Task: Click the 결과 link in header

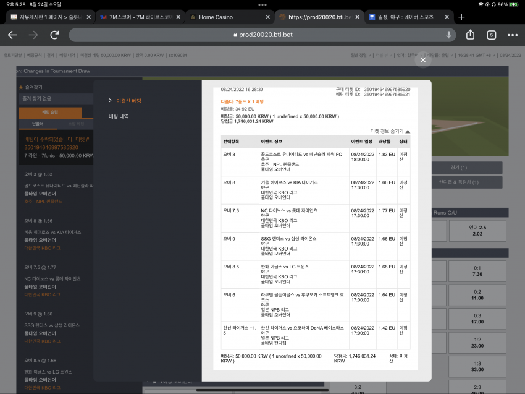Action: coord(51,55)
